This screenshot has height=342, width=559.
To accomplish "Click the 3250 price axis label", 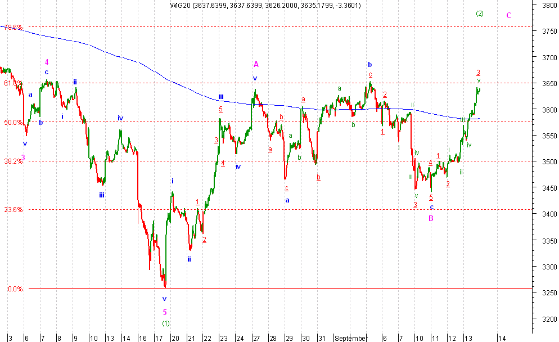I will [549, 293].
